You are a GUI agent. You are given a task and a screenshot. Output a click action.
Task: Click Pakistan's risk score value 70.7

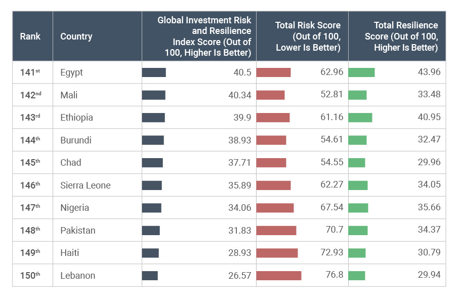pos(334,230)
